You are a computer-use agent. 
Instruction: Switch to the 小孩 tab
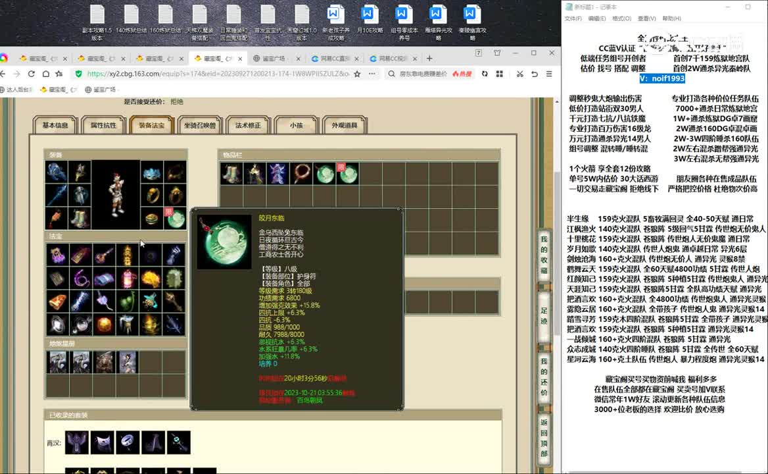point(297,125)
